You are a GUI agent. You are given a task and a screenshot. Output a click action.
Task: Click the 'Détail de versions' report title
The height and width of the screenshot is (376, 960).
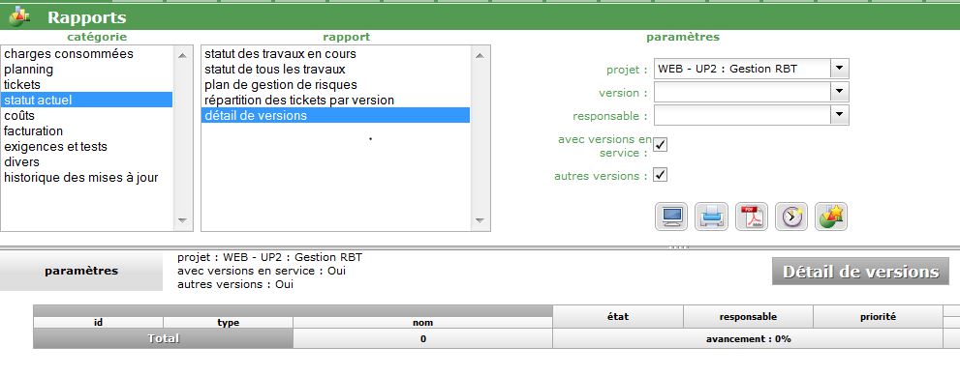pyautogui.click(x=861, y=272)
